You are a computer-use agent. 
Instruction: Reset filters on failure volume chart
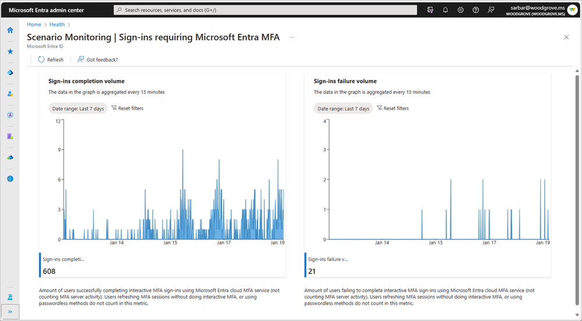(x=393, y=108)
